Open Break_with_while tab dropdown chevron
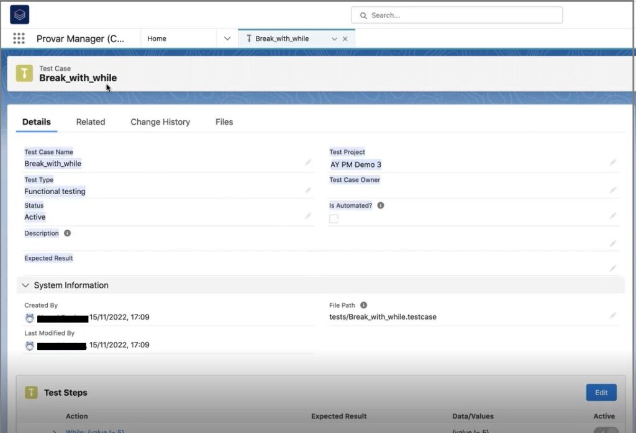Screen dimensions: 636x433 coord(334,38)
